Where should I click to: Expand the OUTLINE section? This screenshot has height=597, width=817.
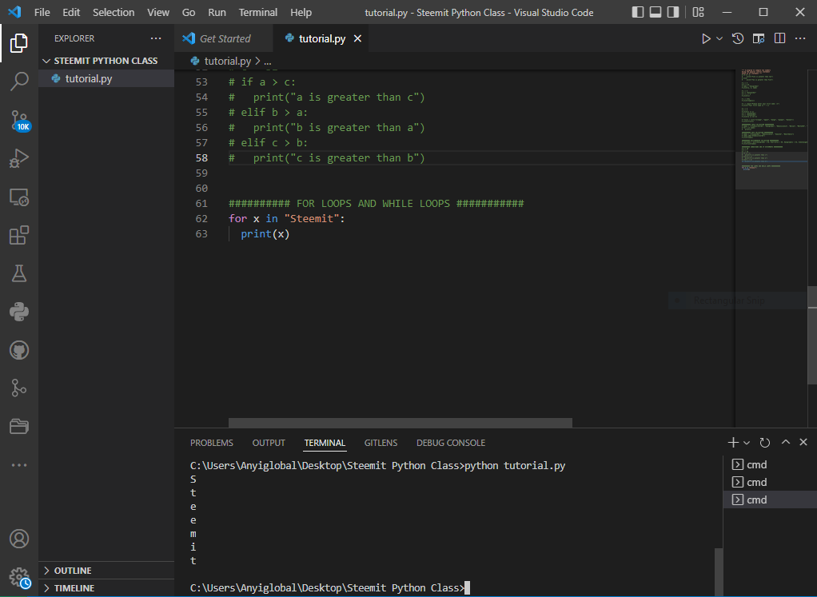[72, 571]
